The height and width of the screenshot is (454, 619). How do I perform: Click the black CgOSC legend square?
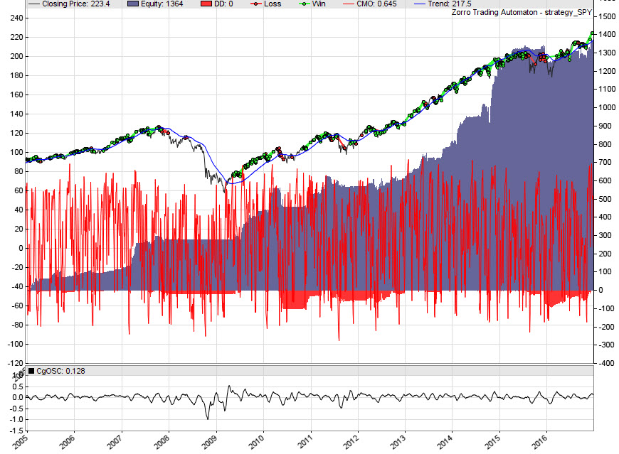pos(31,371)
